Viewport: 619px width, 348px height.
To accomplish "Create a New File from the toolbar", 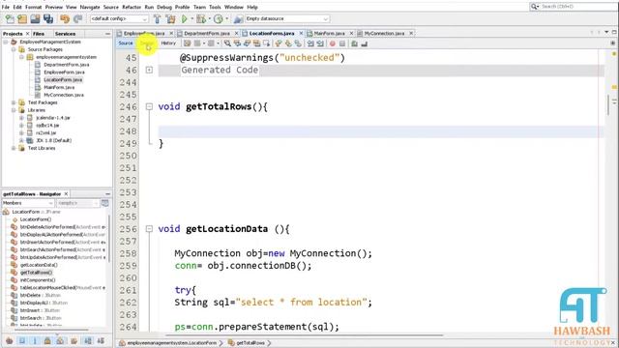I will pos(10,19).
